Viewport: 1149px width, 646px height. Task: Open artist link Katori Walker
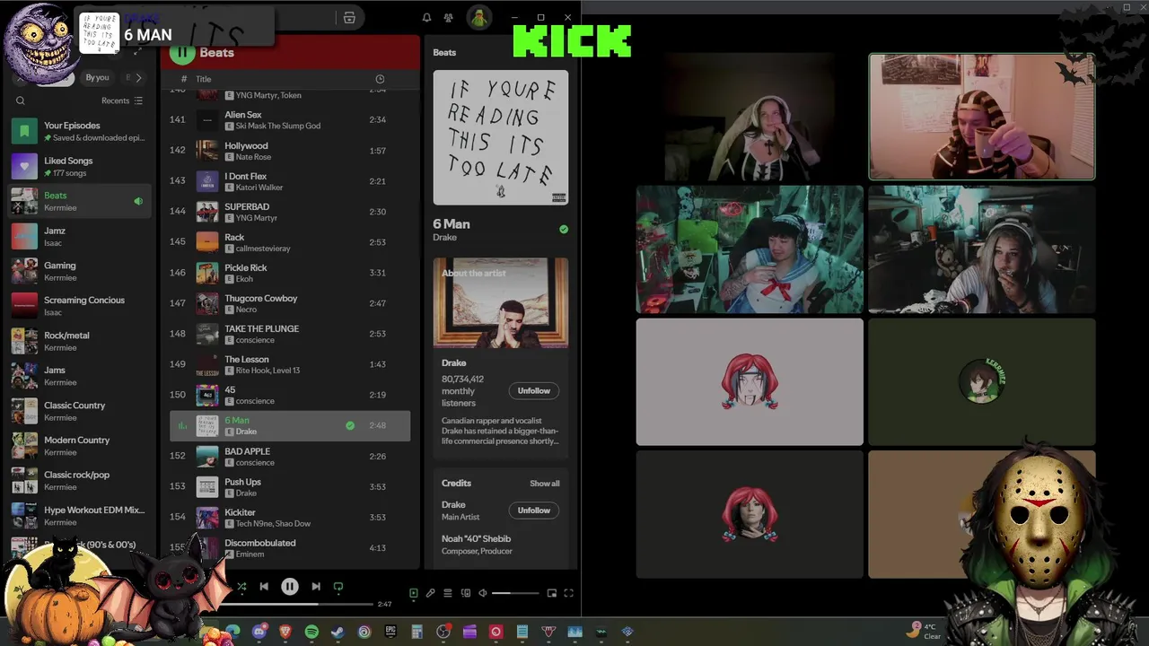pyautogui.click(x=259, y=188)
